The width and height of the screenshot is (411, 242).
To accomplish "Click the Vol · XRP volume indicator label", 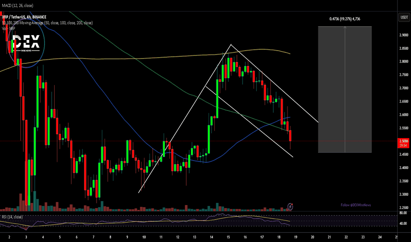I will [x=8, y=29].
